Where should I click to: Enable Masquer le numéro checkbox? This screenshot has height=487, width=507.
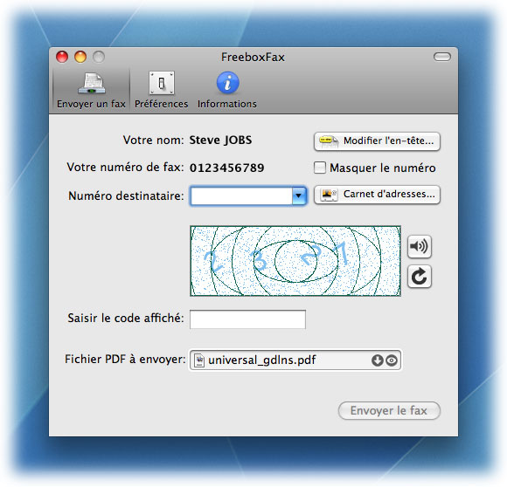point(320,168)
